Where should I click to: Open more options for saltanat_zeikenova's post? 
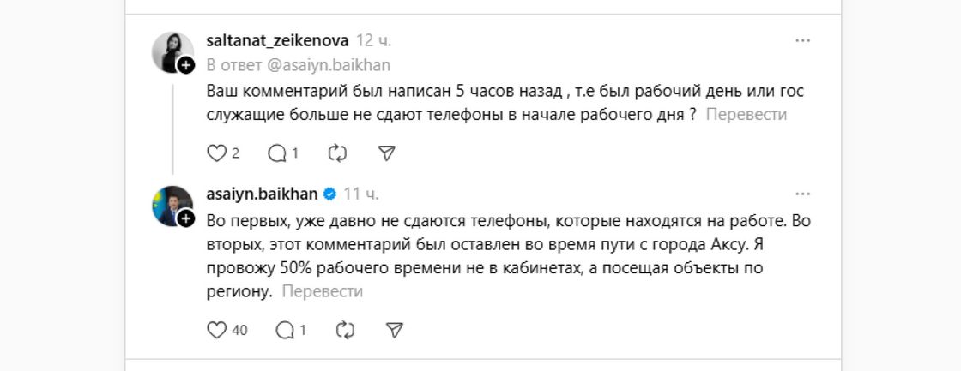point(802,40)
